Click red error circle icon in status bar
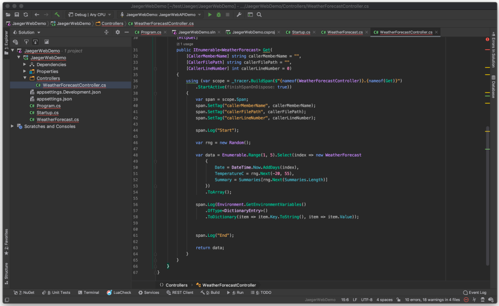The height and width of the screenshot is (306, 499). pos(466,300)
